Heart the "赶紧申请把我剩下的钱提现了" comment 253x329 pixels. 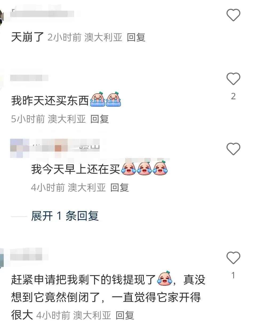pos(233,258)
